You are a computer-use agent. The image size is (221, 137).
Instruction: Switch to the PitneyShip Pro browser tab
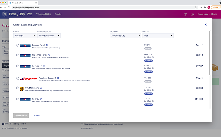(x=23, y=3)
